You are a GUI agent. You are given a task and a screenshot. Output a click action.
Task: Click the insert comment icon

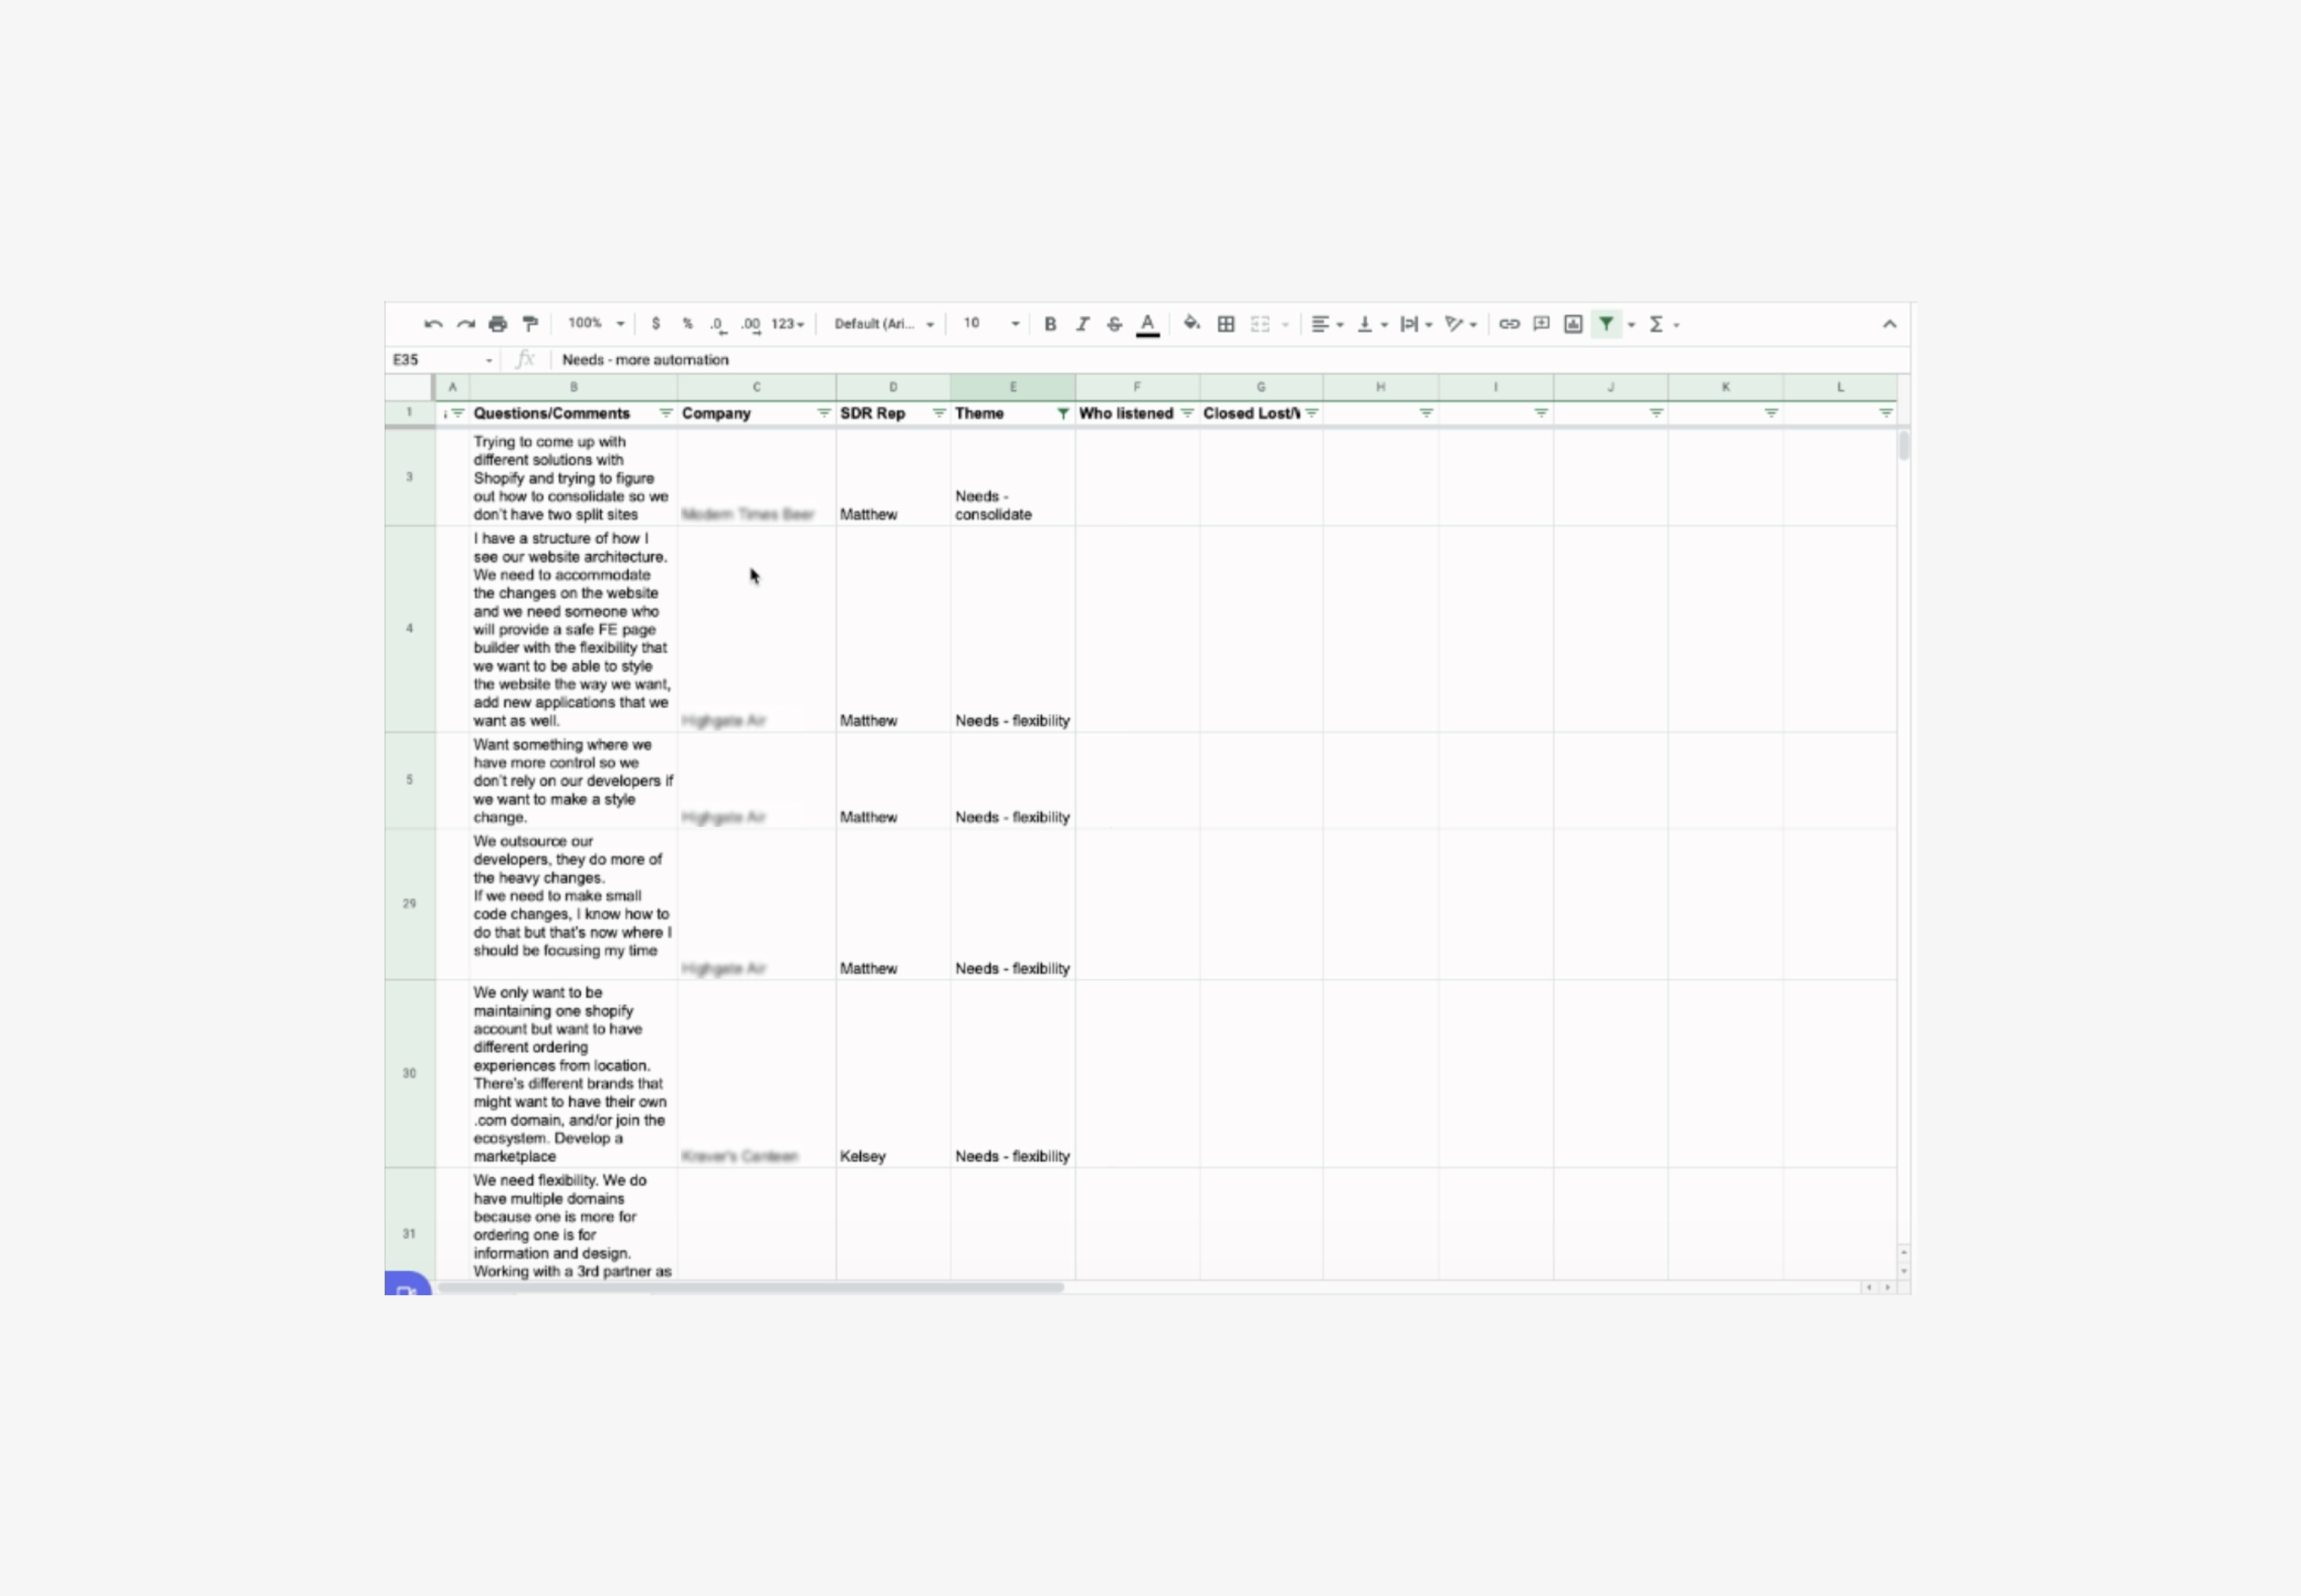coord(1541,324)
